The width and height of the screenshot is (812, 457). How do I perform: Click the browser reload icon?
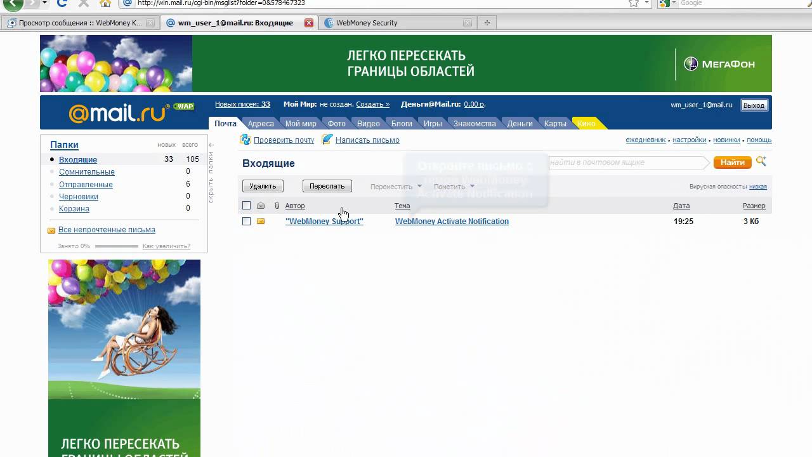point(62,3)
